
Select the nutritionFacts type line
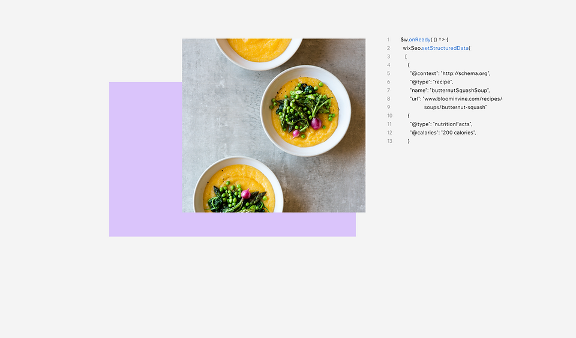tap(441, 124)
